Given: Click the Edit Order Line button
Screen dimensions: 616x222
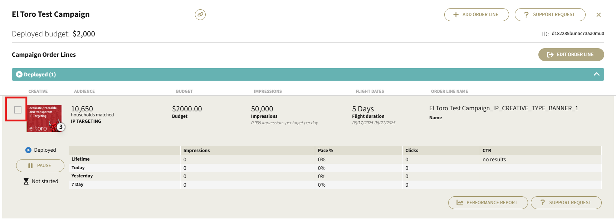Looking at the screenshot, I should click(x=571, y=55).
